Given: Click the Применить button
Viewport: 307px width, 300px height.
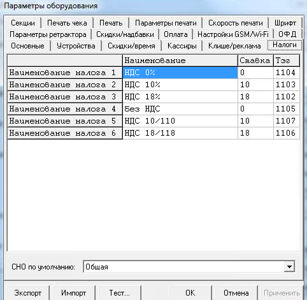Looking at the screenshot, I should [x=282, y=293].
